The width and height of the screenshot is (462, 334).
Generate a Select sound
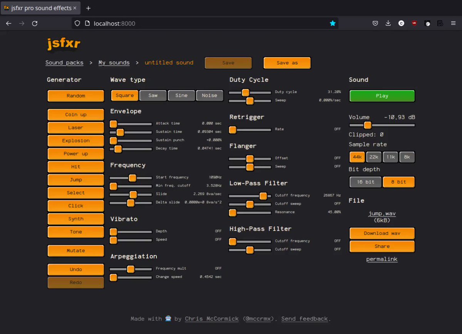pyautogui.click(x=76, y=193)
